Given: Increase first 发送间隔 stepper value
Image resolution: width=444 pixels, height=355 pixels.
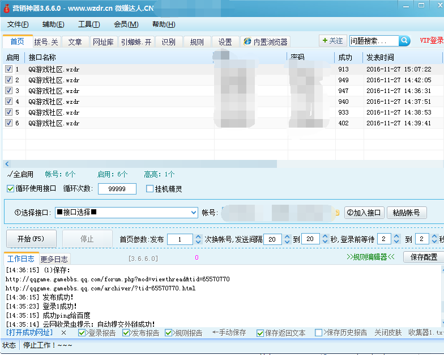Looking at the screenshot, I should coord(287,237).
